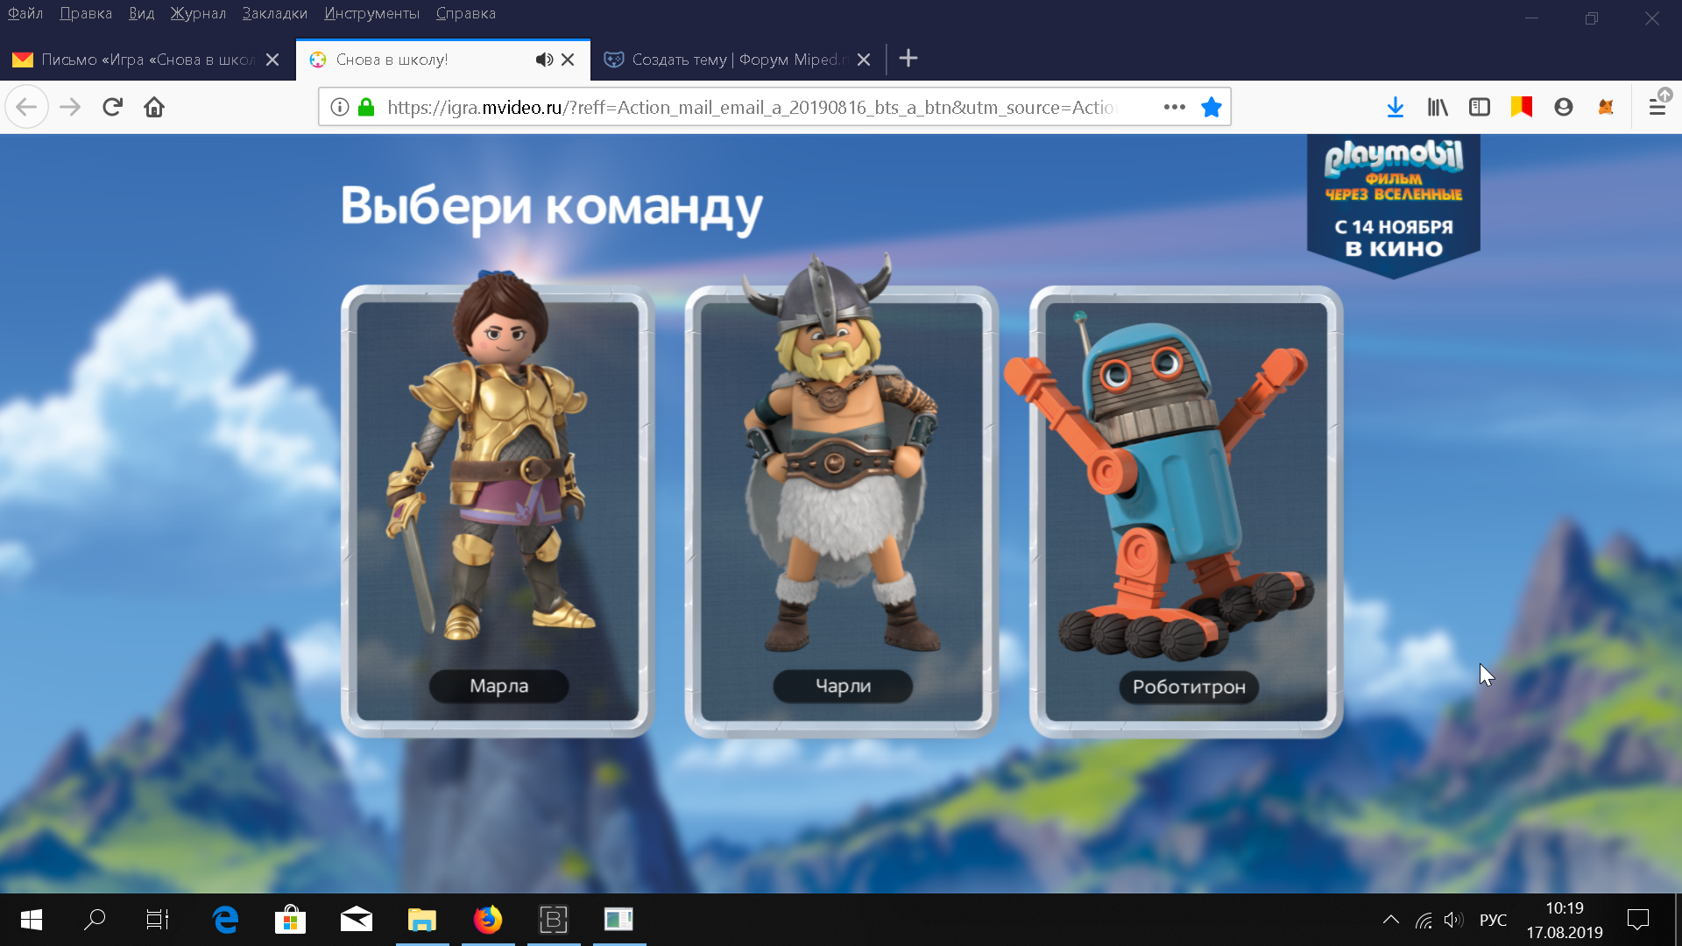Viewport: 1682px width, 946px height.
Task: Choose the Марла team button
Action: click(x=498, y=686)
